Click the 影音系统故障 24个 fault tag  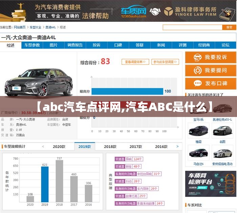139,204
